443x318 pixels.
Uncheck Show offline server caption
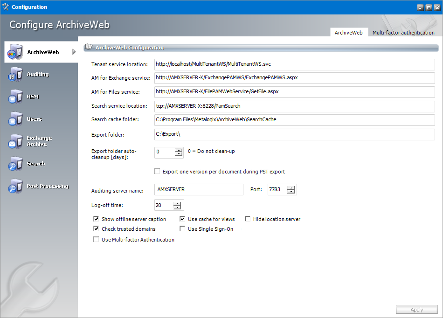pos(96,219)
